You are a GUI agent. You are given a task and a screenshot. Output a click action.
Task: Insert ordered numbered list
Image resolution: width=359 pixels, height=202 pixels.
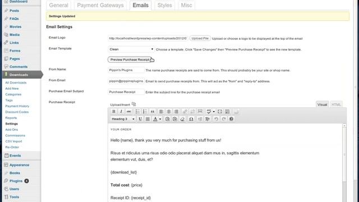(x=145, y=112)
